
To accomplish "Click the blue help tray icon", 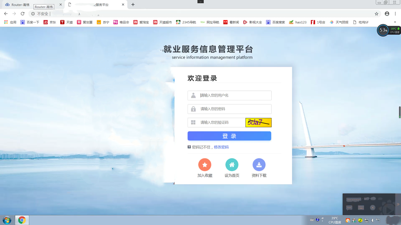I will [x=318, y=220].
